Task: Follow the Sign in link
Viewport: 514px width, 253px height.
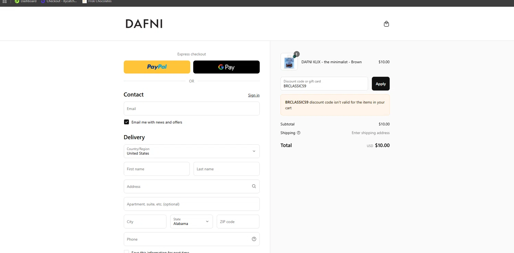Action: [254, 95]
